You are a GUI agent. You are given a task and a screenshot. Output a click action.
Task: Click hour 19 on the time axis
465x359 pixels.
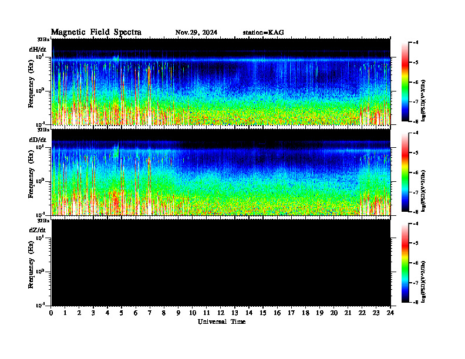pos(319,313)
